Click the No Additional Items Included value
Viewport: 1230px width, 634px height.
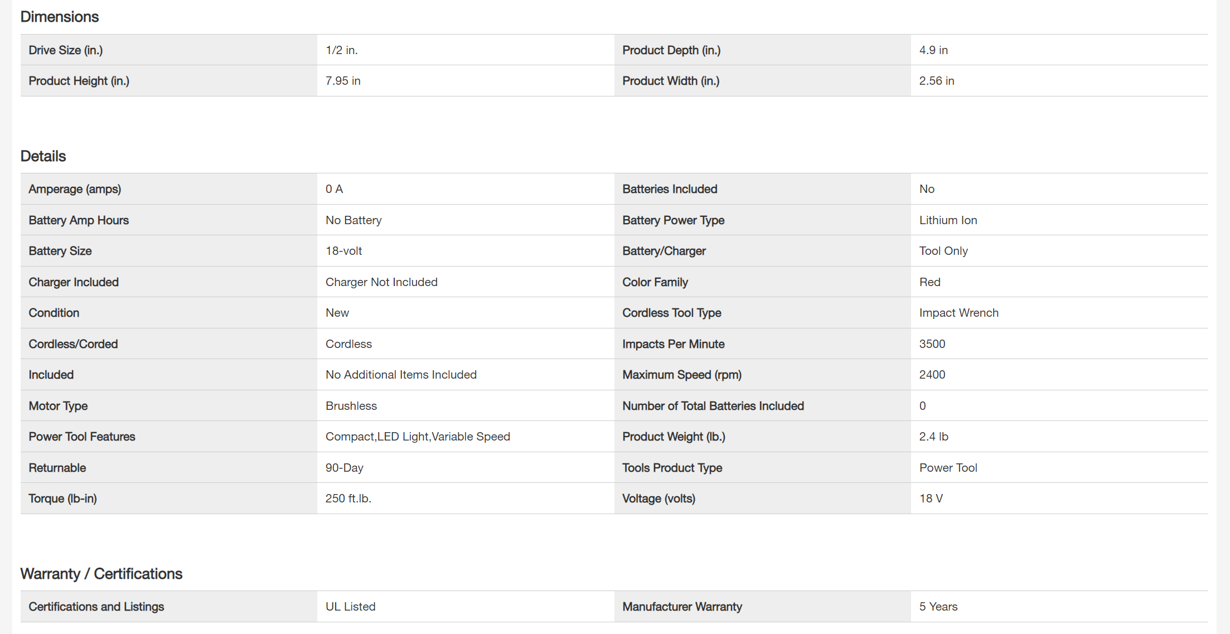[x=401, y=375]
